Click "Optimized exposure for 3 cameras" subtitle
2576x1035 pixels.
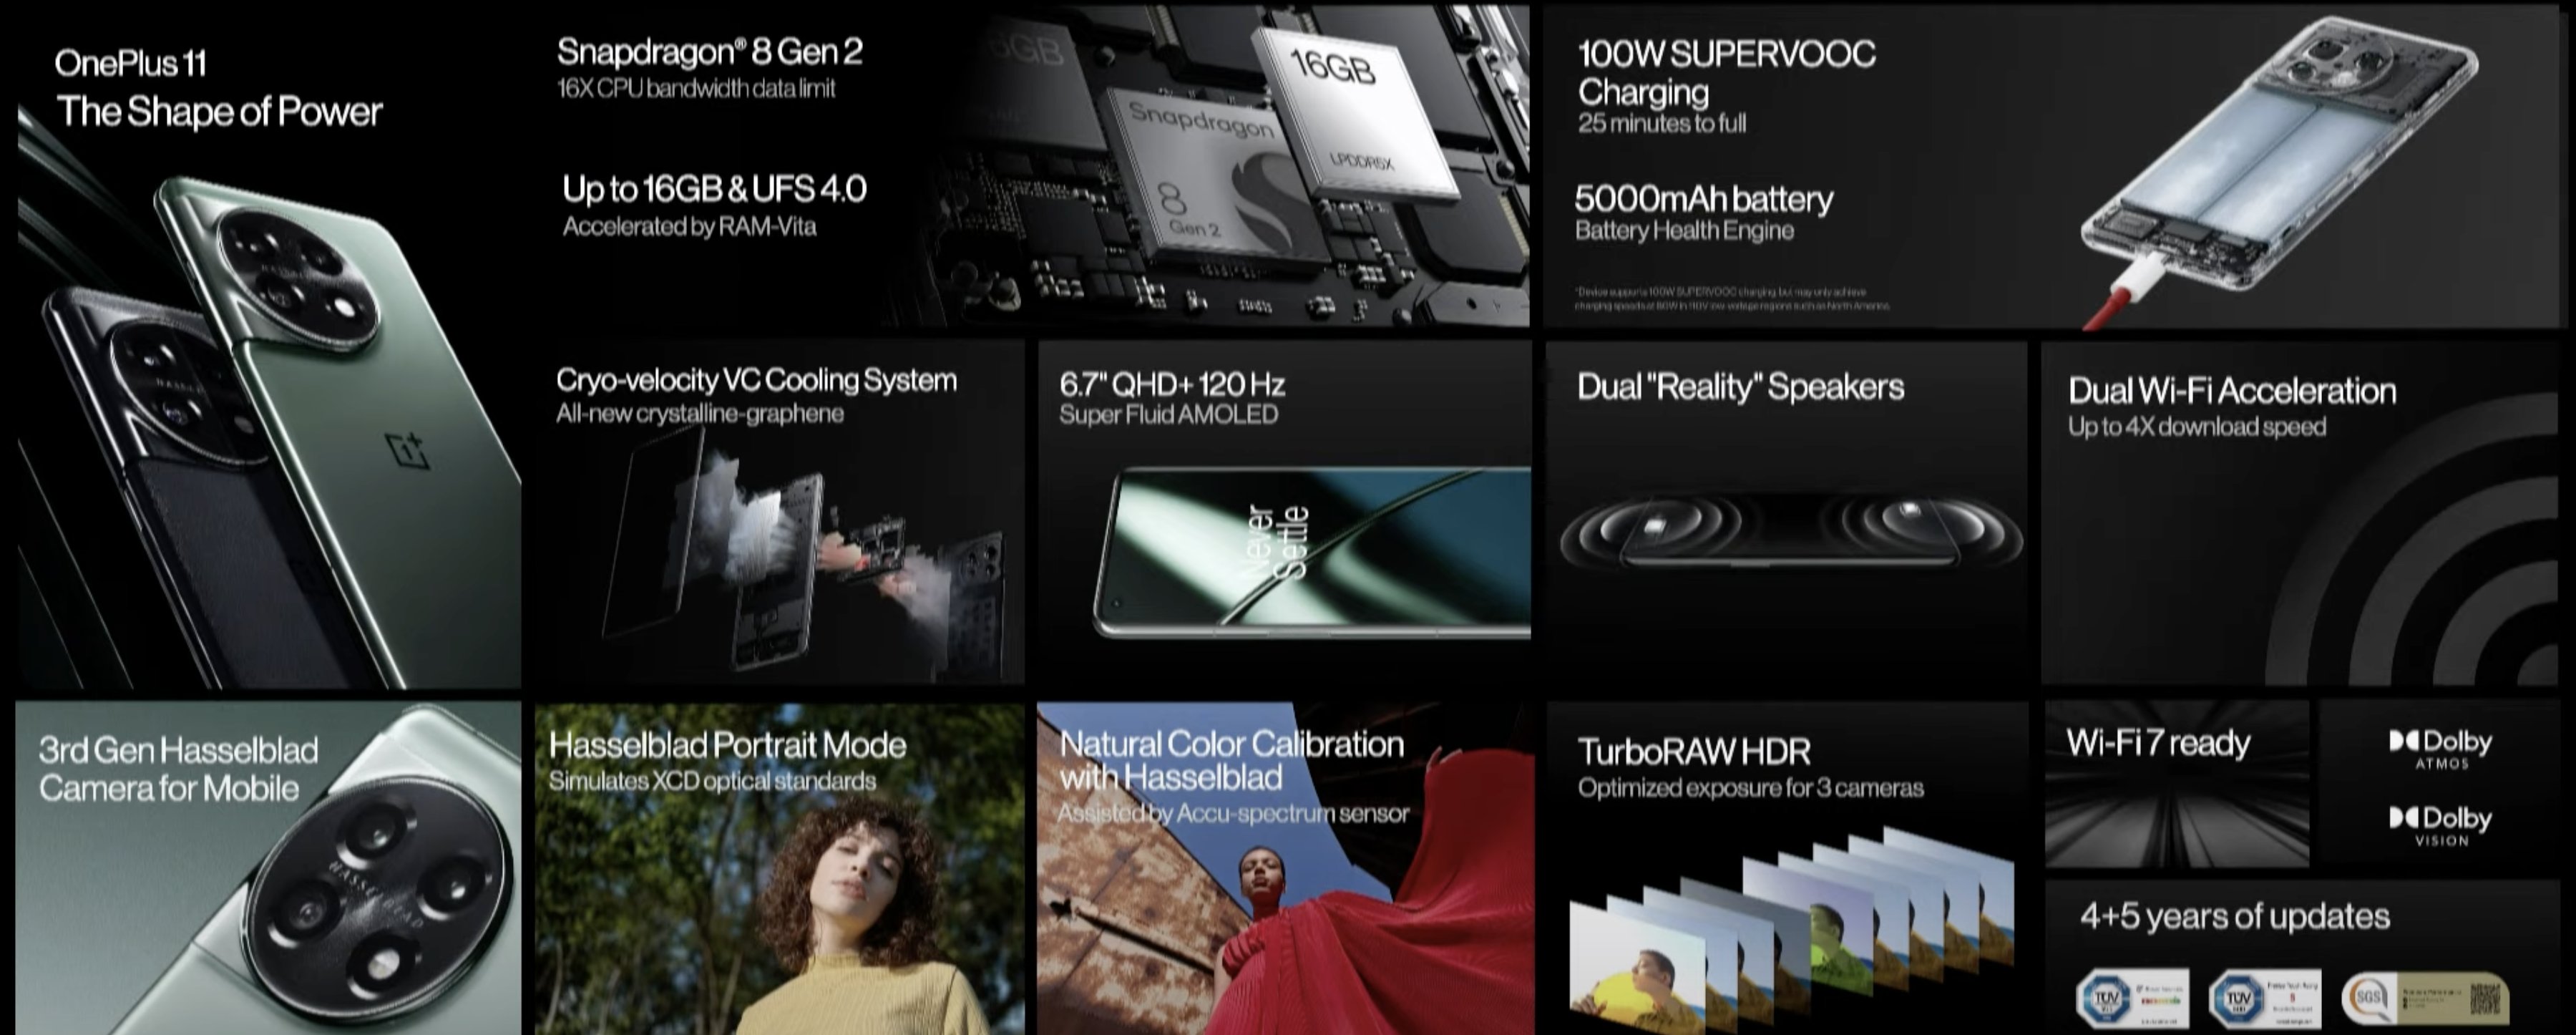pos(1750,788)
